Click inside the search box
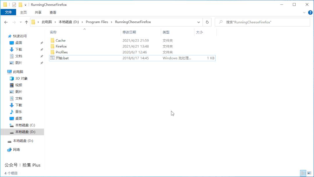Screen dimensions: 314x177 pyautogui.click(x=262, y=22)
